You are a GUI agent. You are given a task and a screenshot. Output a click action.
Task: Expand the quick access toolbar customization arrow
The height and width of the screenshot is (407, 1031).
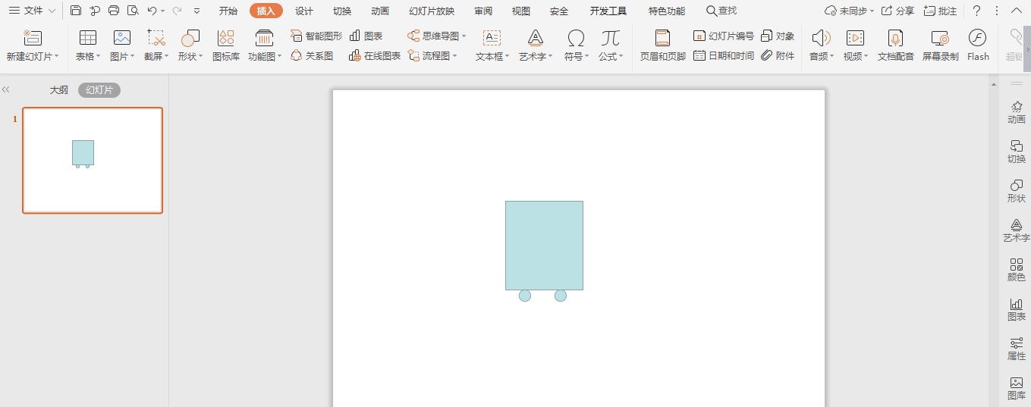pyautogui.click(x=197, y=11)
